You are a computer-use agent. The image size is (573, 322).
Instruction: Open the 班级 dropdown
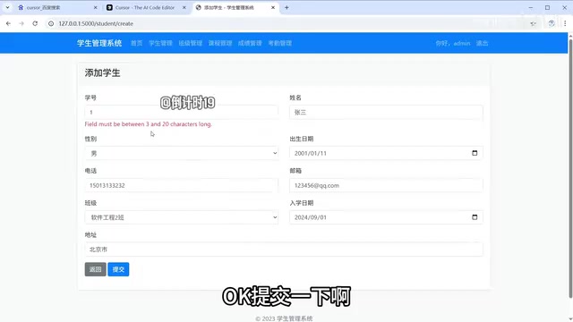(181, 217)
